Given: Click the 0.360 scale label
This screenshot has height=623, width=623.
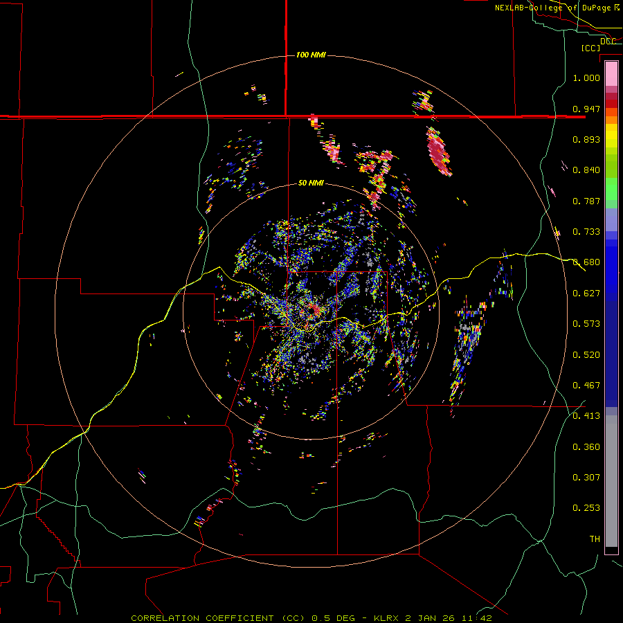Looking at the screenshot, I should click(586, 447).
